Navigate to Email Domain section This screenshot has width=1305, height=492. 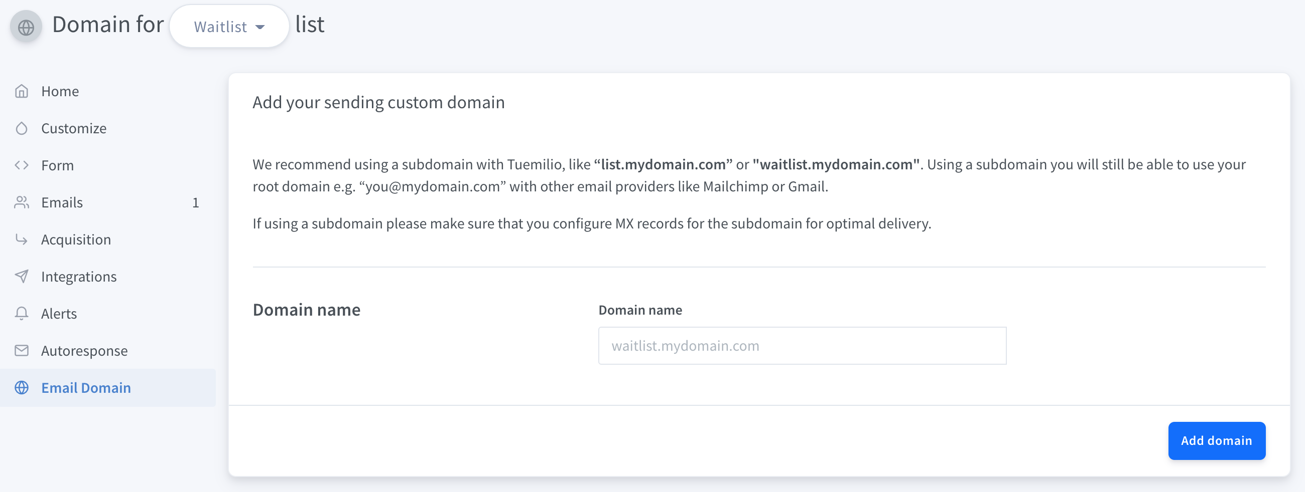(85, 388)
